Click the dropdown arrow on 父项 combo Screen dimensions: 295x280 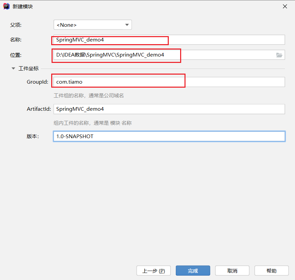point(127,24)
